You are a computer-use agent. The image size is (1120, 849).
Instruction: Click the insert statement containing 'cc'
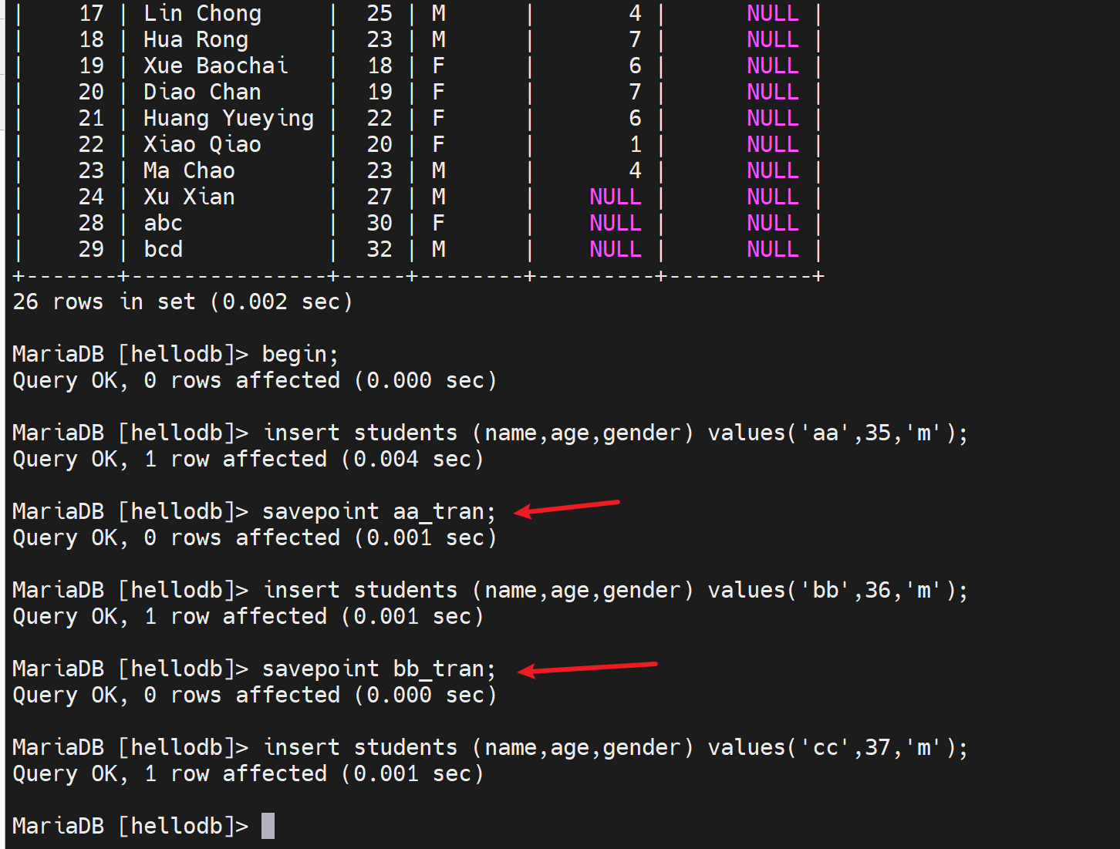[x=616, y=747]
